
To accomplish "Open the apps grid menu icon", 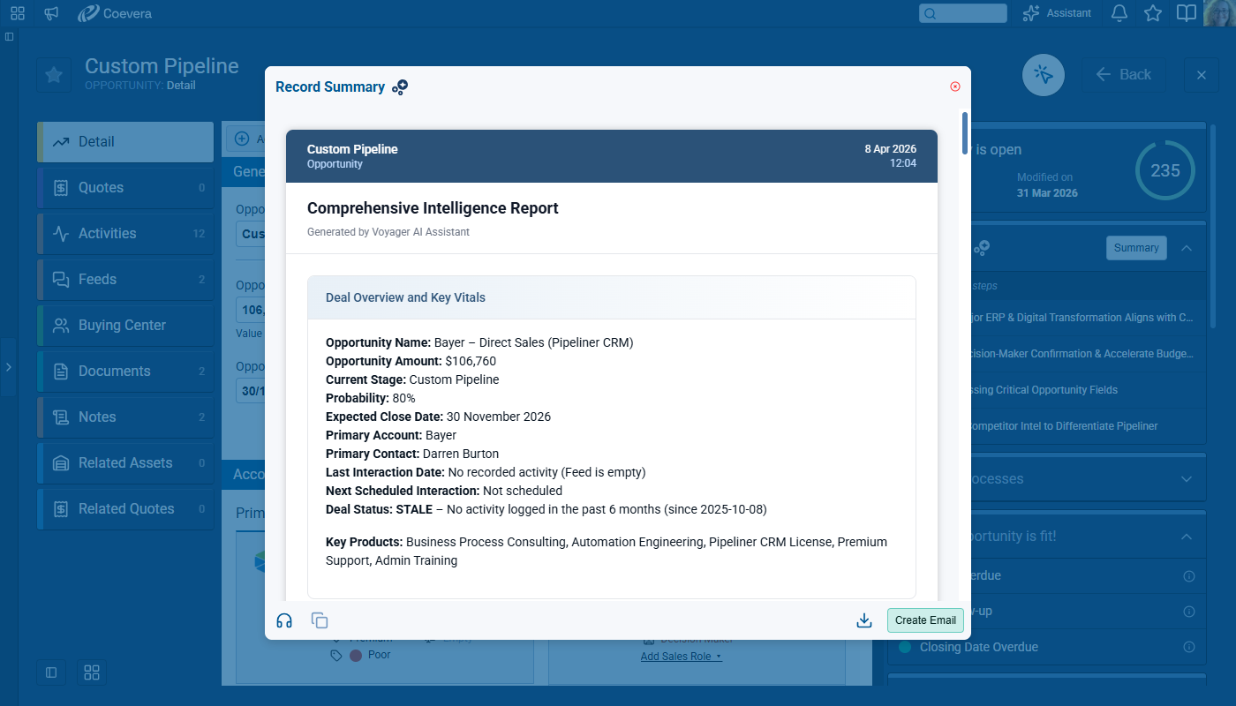I will 18,13.
